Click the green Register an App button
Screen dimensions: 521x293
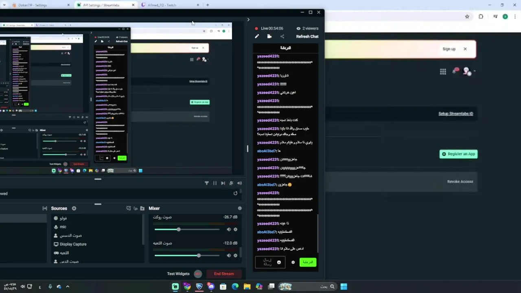(x=458, y=154)
